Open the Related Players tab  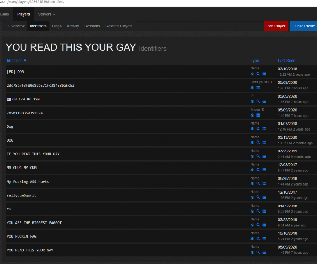coord(119,26)
